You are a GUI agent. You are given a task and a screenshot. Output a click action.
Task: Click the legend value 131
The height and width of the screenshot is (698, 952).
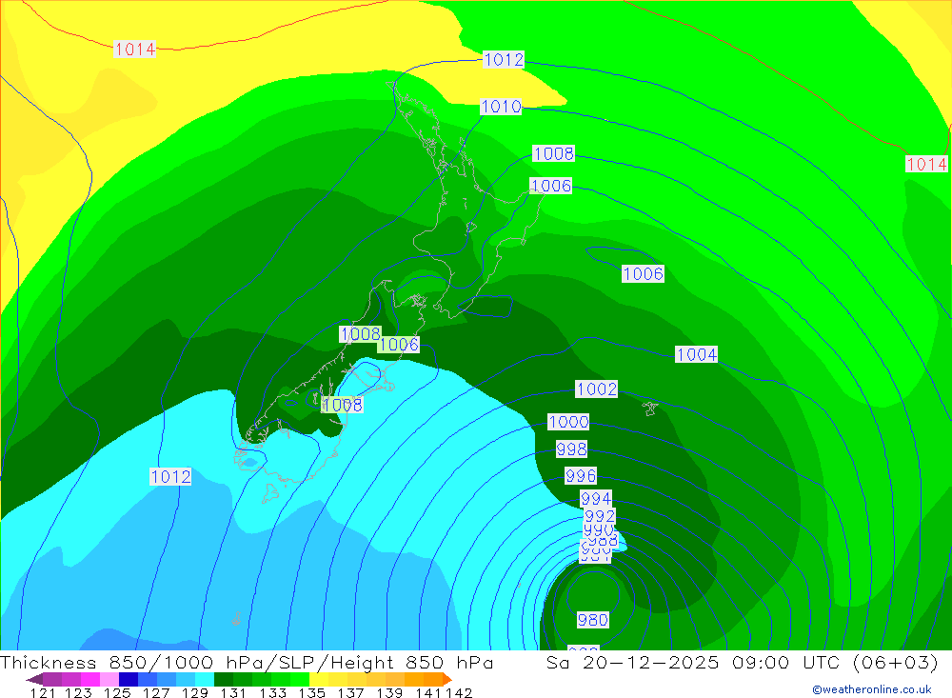[233, 692]
